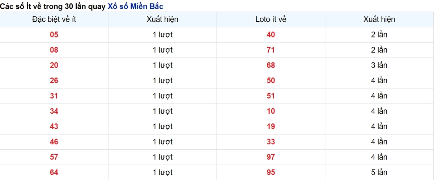Click the Đặc biệt về ít column header
This screenshot has width=434, height=180.
point(54,19)
